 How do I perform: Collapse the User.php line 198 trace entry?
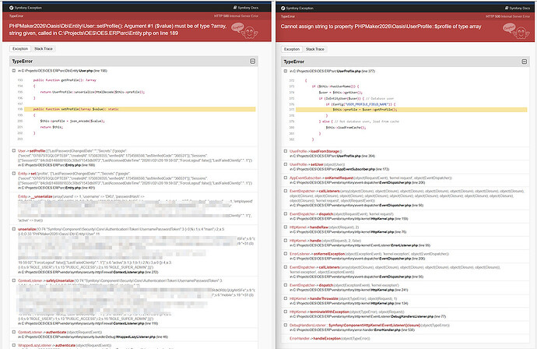click(14, 71)
